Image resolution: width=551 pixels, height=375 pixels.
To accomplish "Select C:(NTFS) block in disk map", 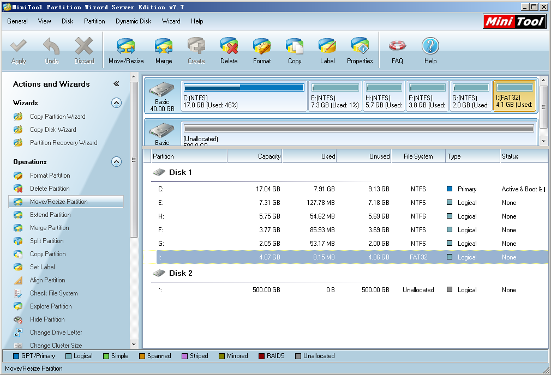I will pyautogui.click(x=244, y=96).
